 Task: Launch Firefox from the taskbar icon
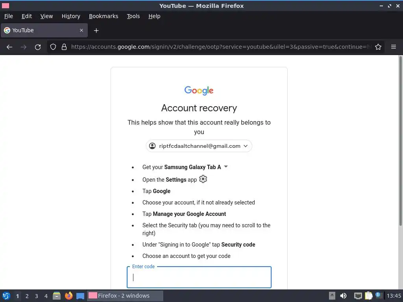click(68, 296)
